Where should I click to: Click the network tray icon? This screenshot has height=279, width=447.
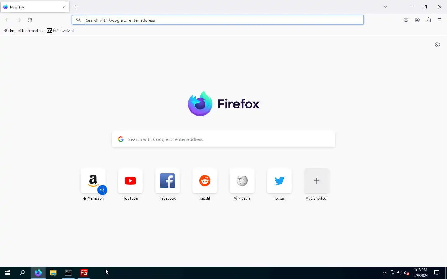[x=400, y=273]
